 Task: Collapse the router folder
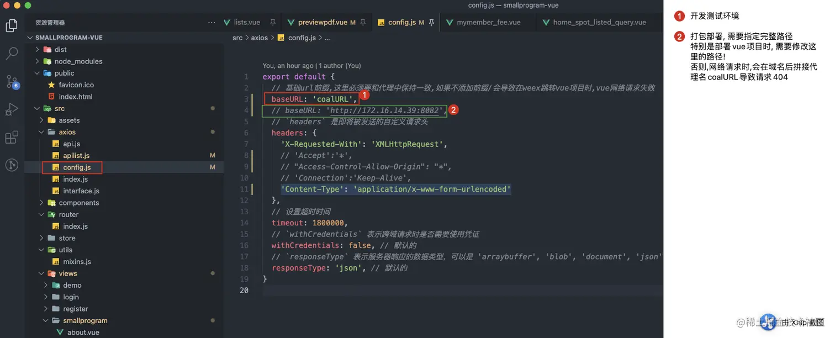(42, 214)
